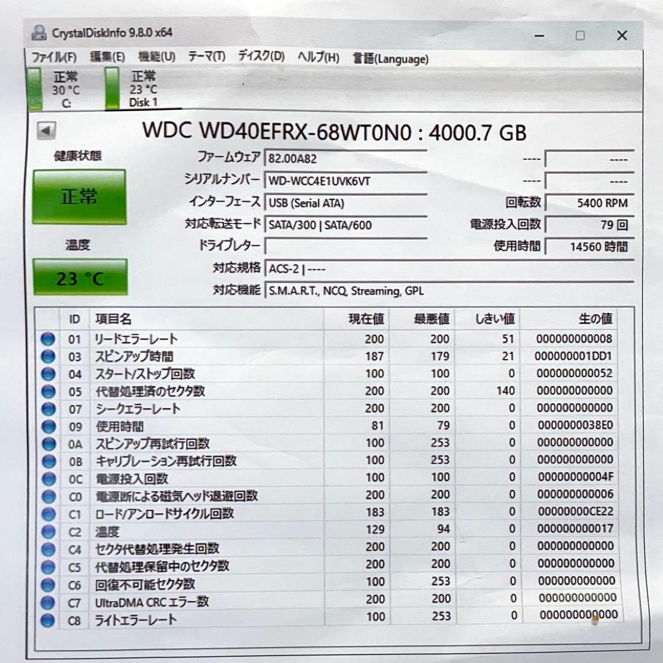Click the blue status orb for ID 09
Viewport: 663px width, 663px height.
48,426
